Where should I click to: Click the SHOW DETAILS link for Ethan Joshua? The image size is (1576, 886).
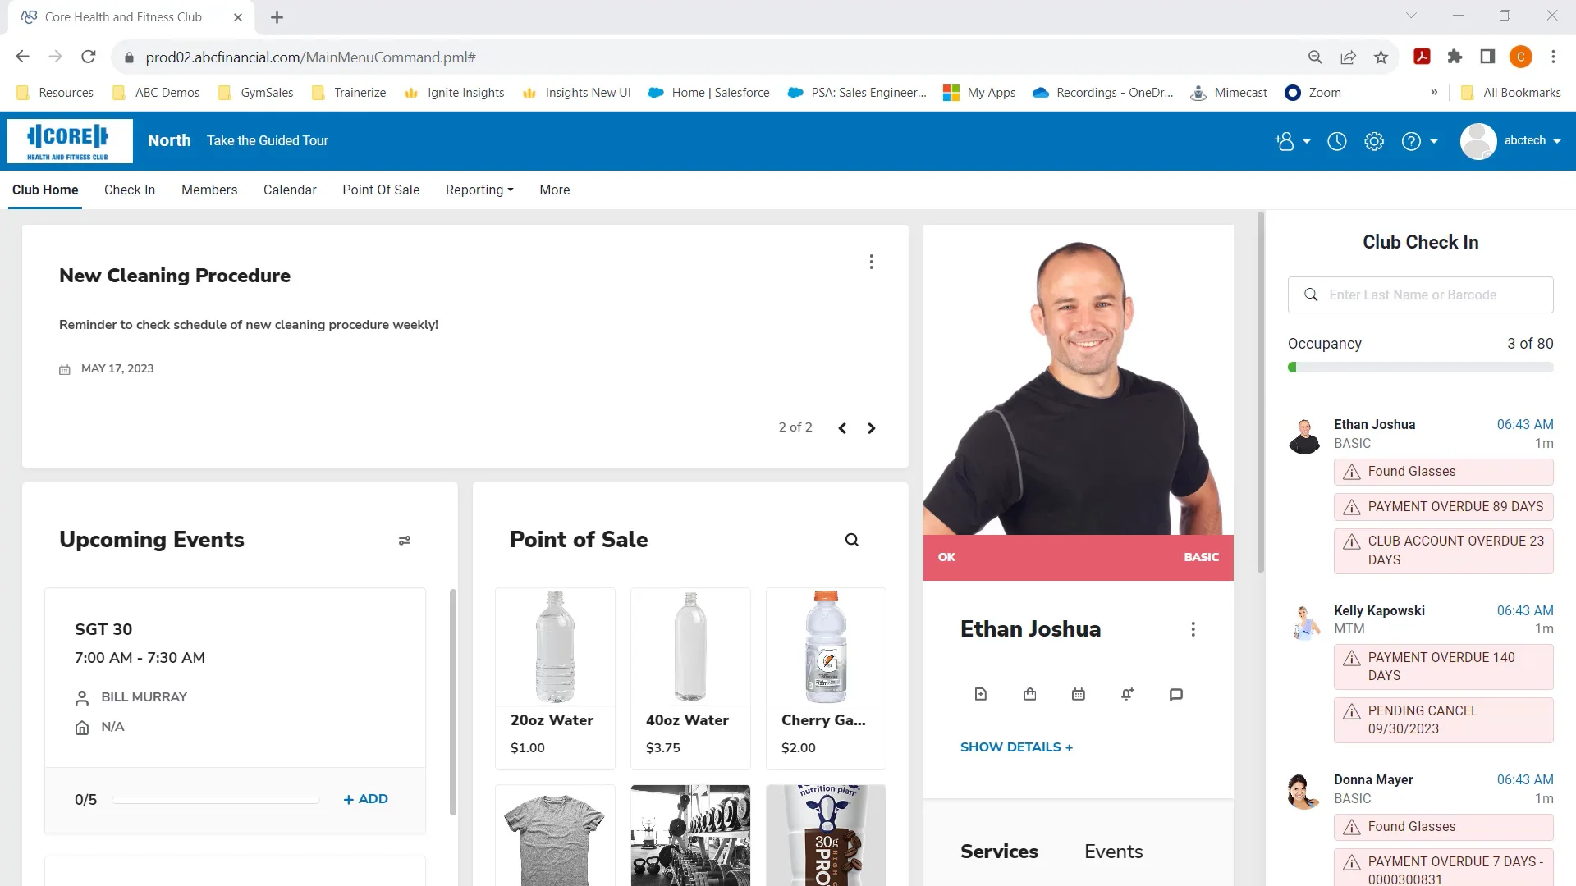(x=1015, y=747)
